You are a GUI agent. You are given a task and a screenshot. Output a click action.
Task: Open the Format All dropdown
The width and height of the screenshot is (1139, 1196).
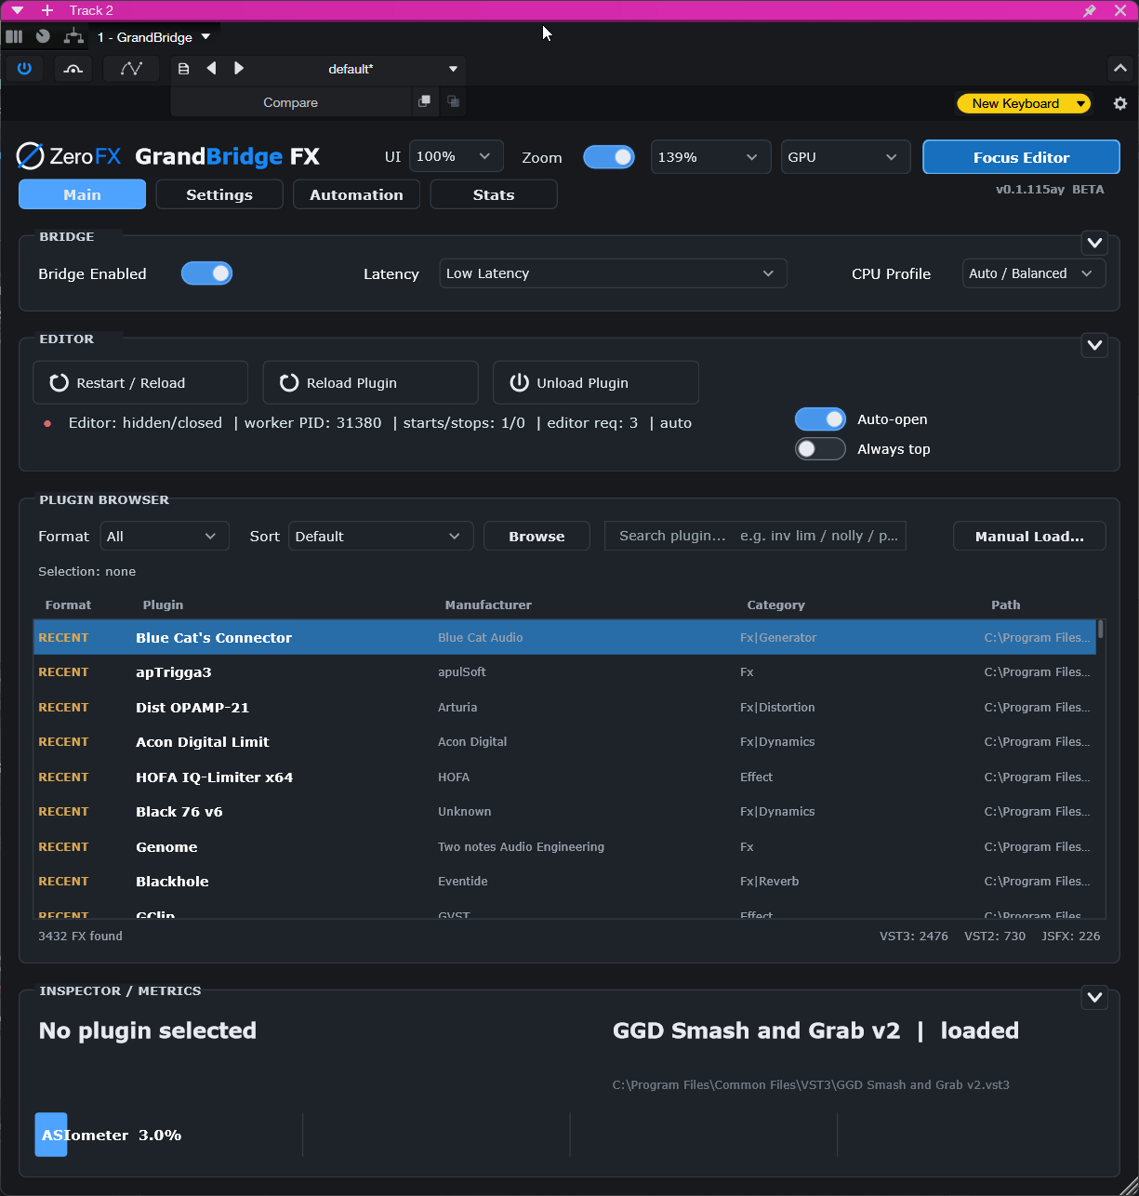tap(165, 536)
